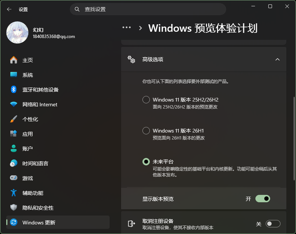Click the shield icon for 隐私和安全性
The height and width of the screenshot is (234, 296).
(x=14, y=207)
